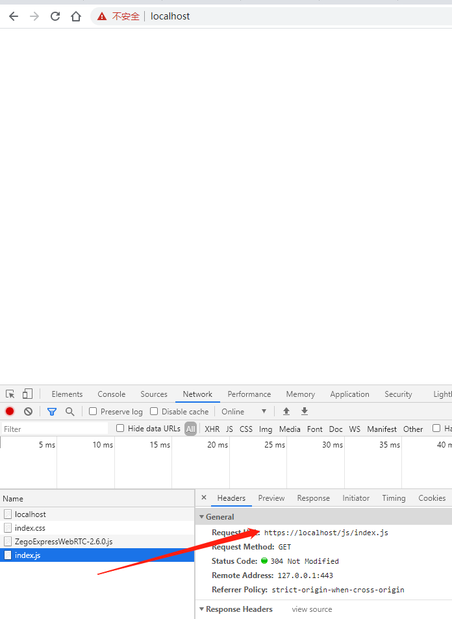This screenshot has width=452, height=619.
Task: Click view source link in Response Headers
Action: tap(312, 609)
